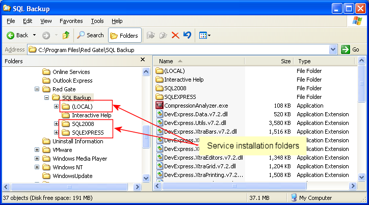Open the Address bar dropdown arrow
Image resolution: width=369 pixels, height=205 pixels.
pos(333,49)
